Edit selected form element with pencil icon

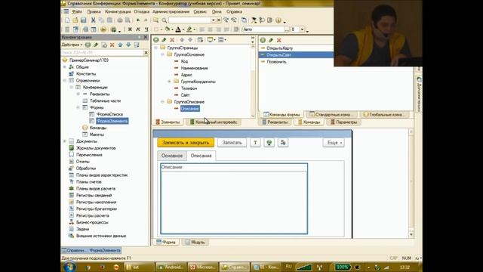(x=164, y=40)
